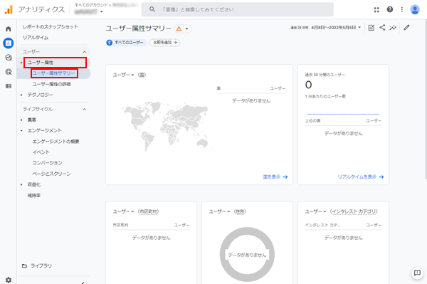Select ユーザー属性サマリー item
The image size is (427, 284).
click(x=53, y=73)
